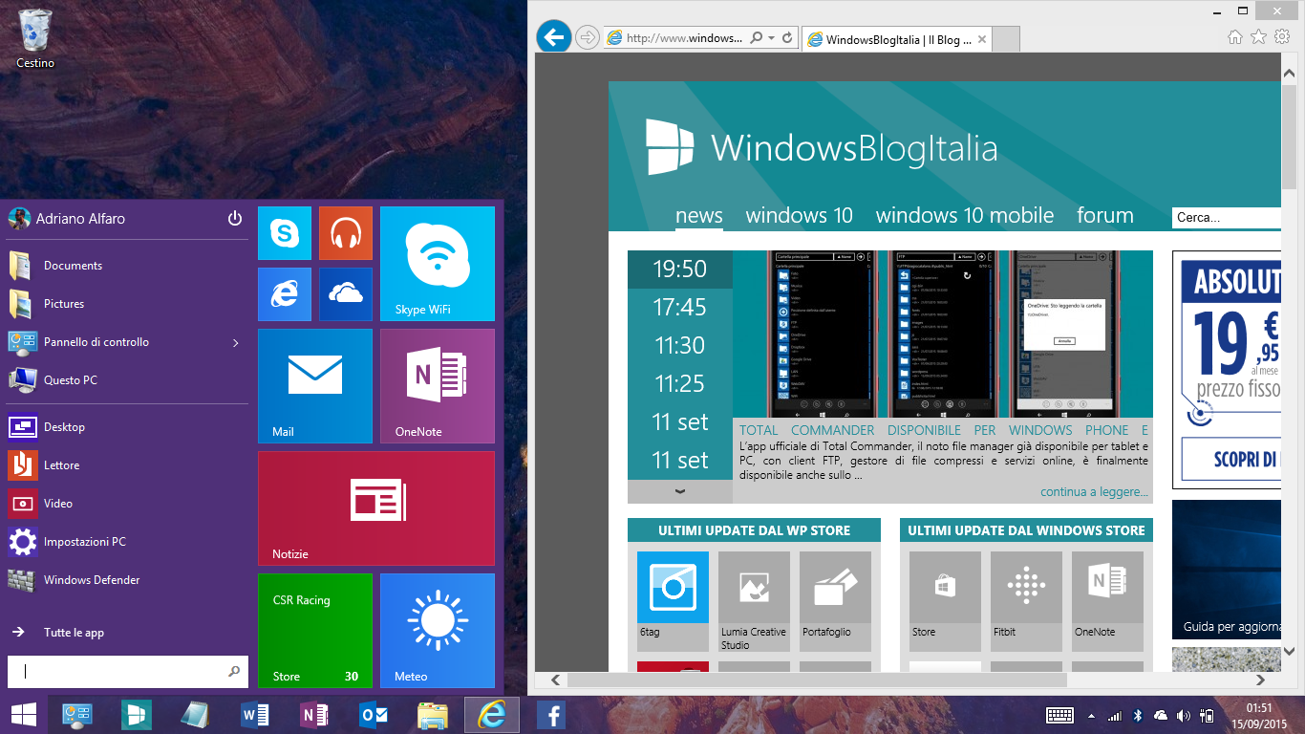
Task: Open Documents in Start menu
Action: (127, 266)
